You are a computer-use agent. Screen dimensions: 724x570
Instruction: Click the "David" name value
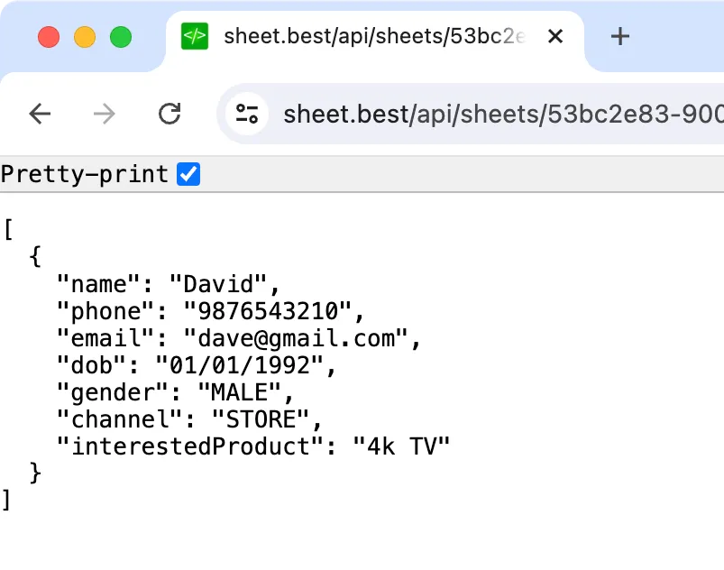[220, 285]
